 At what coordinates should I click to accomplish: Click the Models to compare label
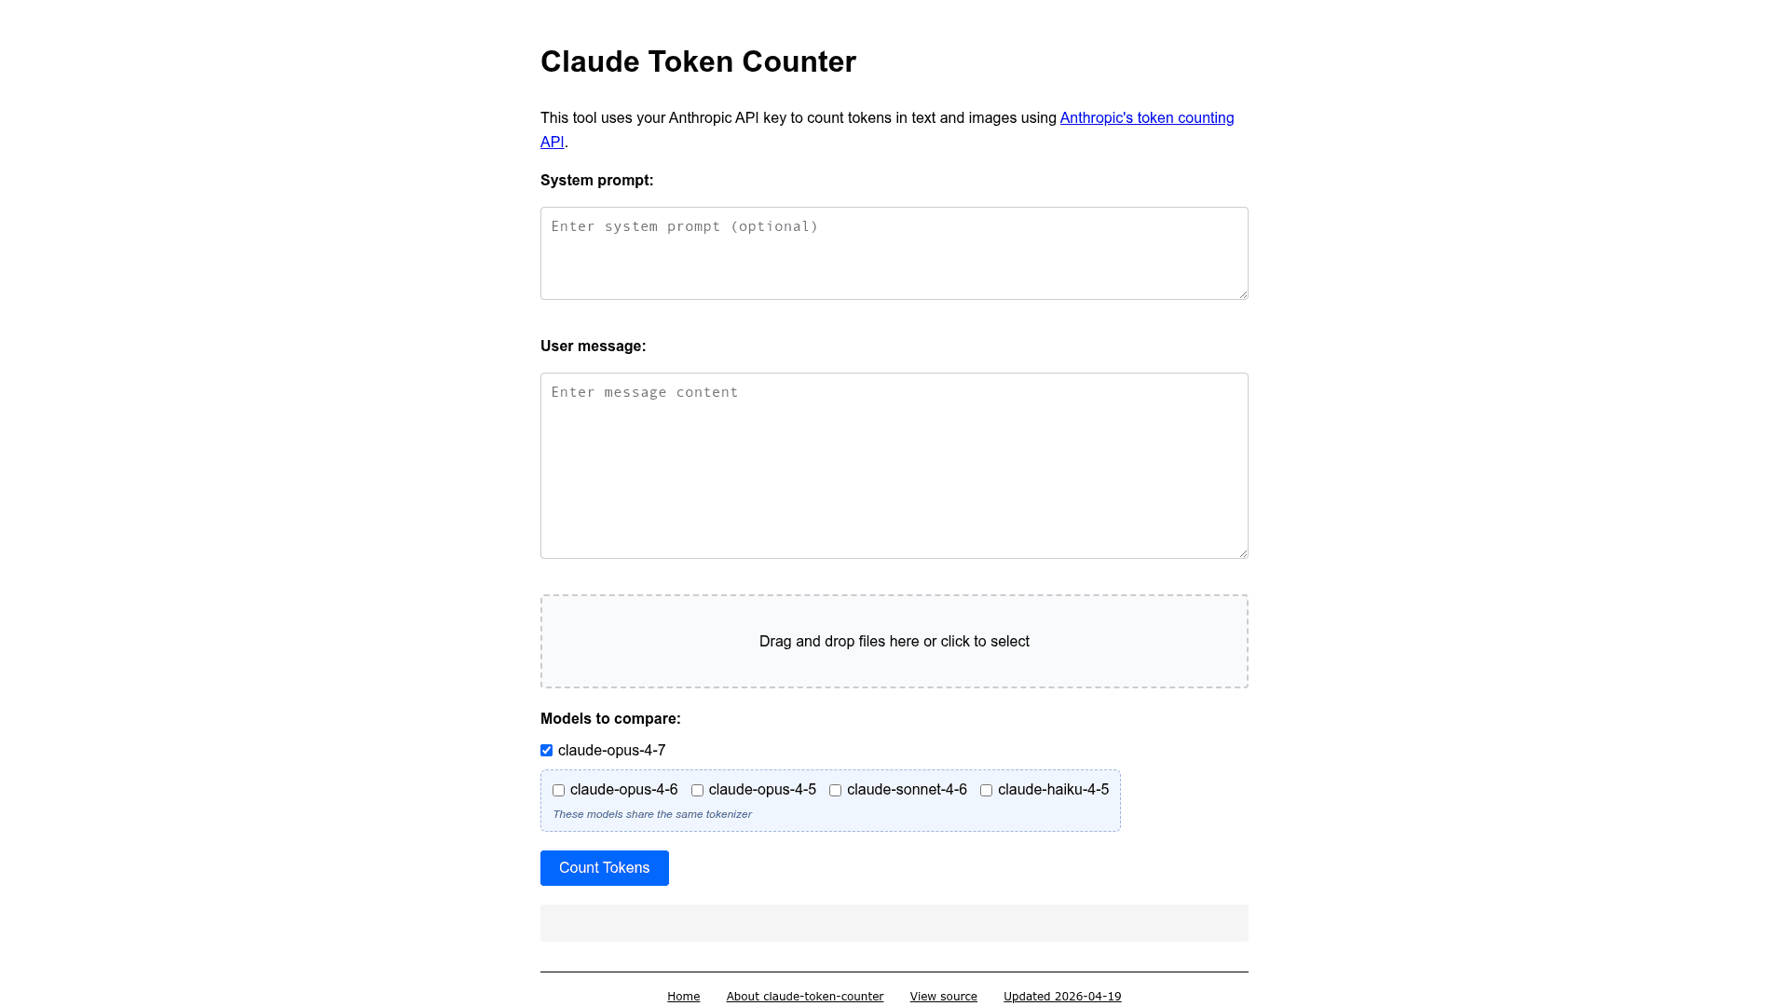click(610, 718)
